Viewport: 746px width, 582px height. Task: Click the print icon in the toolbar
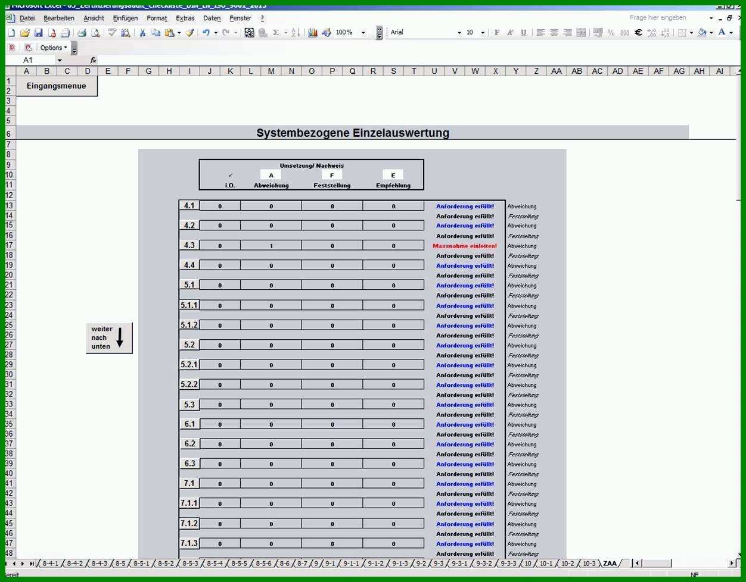82,33
